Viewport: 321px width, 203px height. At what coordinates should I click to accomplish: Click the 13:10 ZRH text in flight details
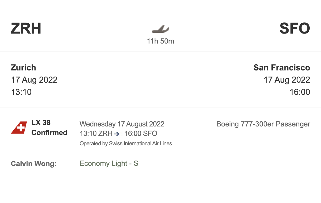tap(96, 134)
